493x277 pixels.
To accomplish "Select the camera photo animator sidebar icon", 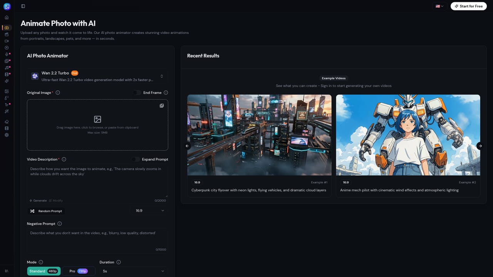I will coord(7,28).
